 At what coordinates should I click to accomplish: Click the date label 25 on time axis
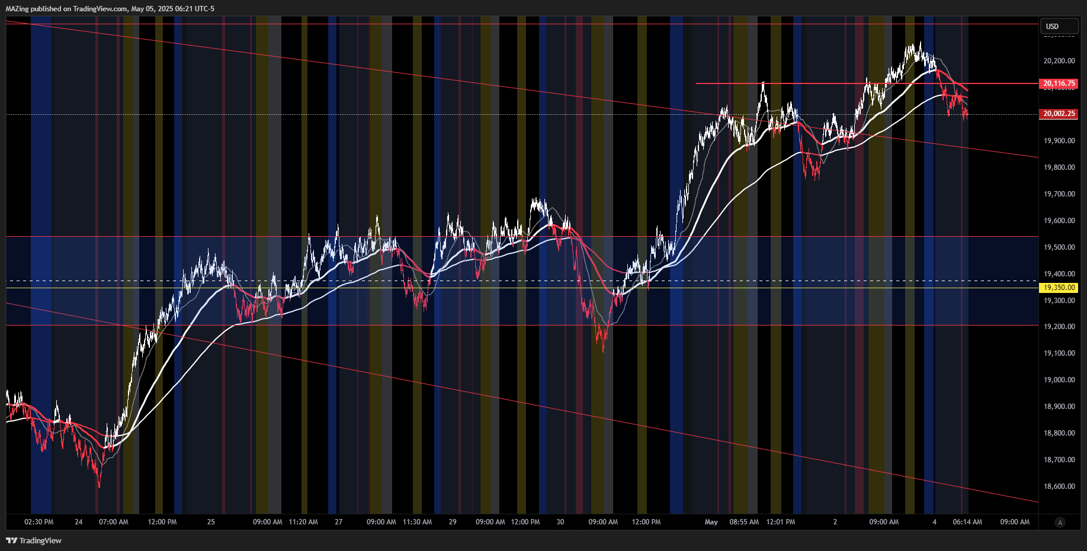[211, 522]
